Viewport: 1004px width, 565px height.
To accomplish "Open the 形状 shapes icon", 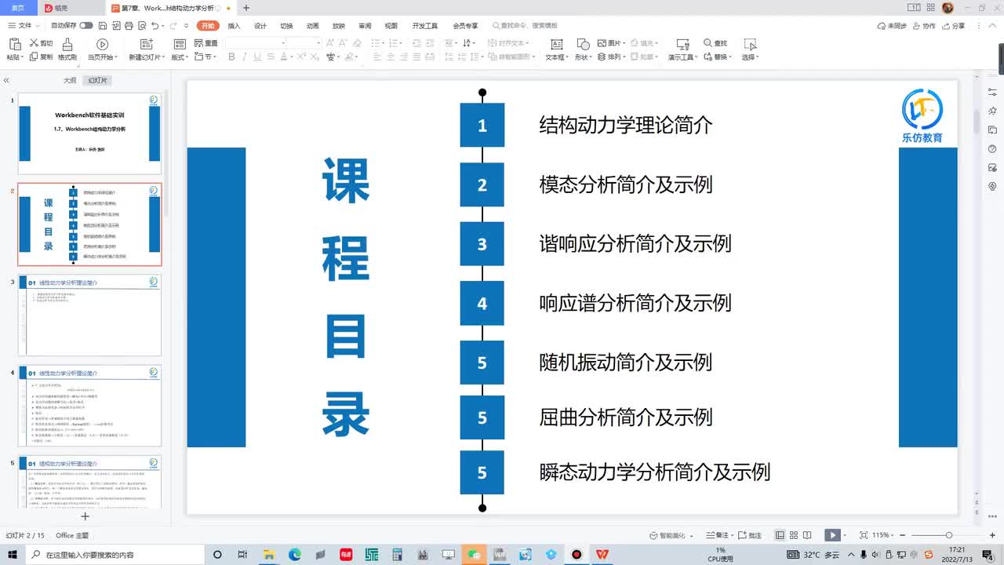I will (583, 44).
